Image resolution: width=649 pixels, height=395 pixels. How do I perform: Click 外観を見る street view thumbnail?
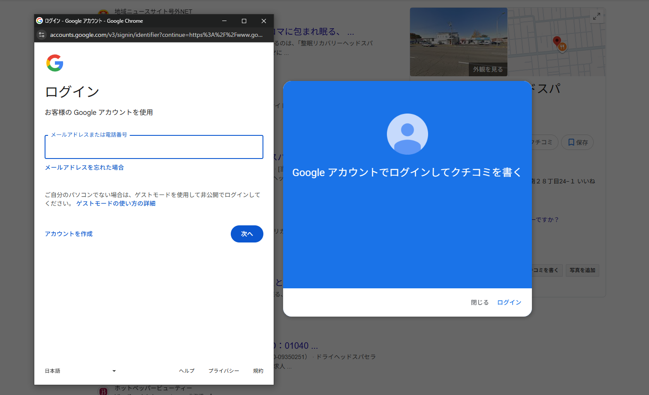coord(459,42)
